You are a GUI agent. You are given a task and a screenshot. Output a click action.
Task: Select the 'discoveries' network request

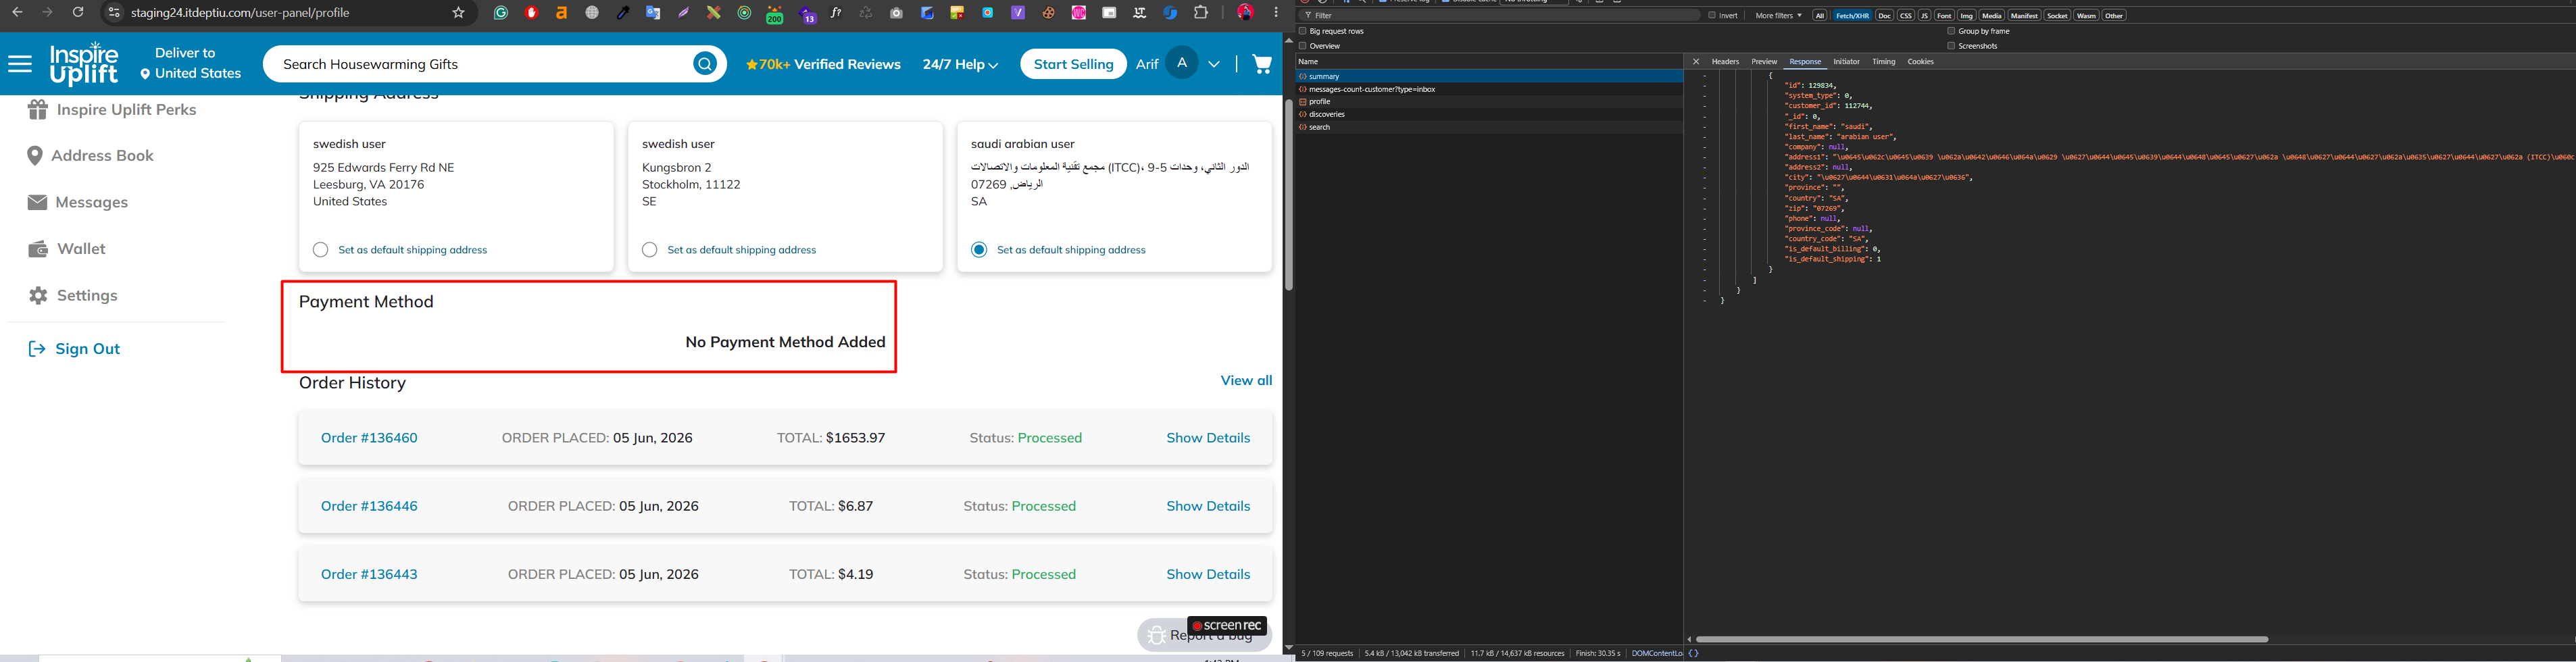coord(1489,114)
